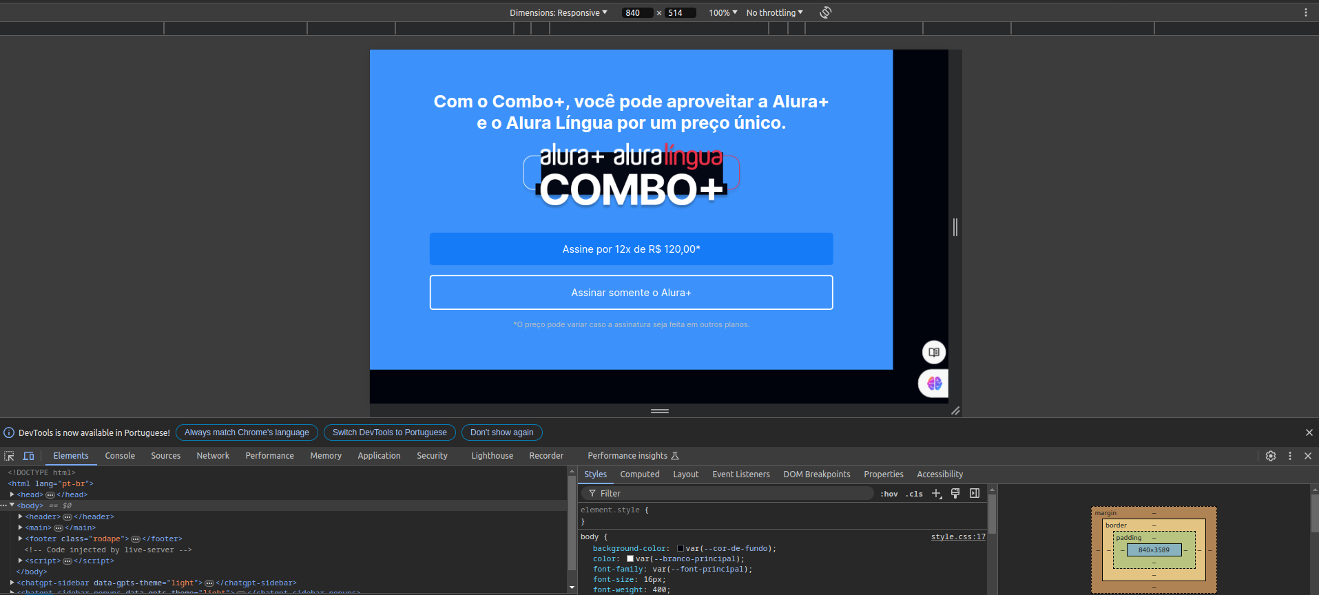Click the filter funnel icon in Styles
Viewport: 1319px width, 595px height.
tap(592, 494)
